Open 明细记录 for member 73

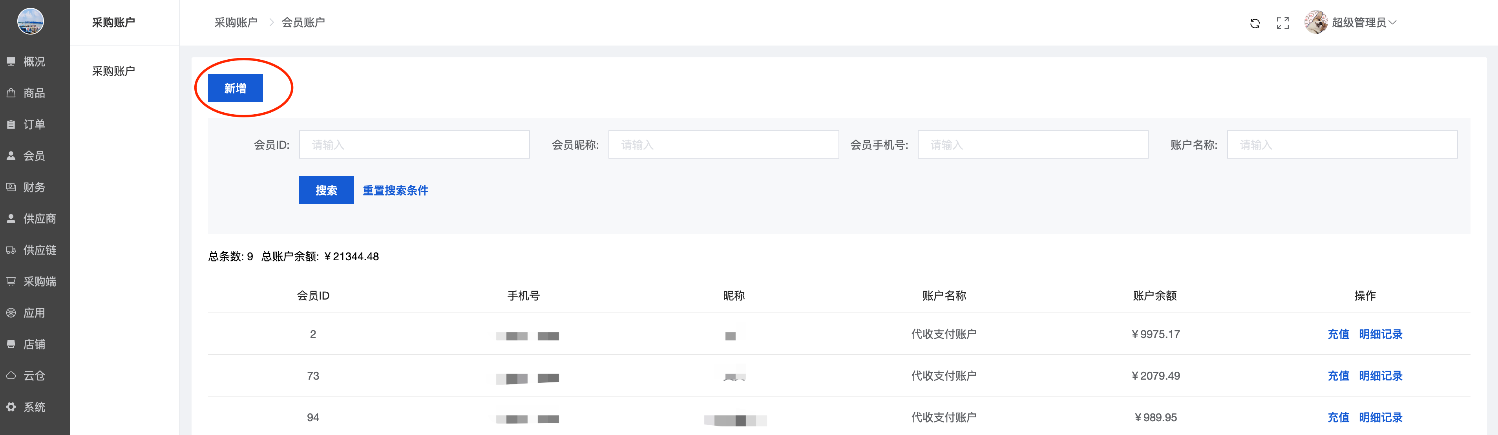tap(1380, 376)
